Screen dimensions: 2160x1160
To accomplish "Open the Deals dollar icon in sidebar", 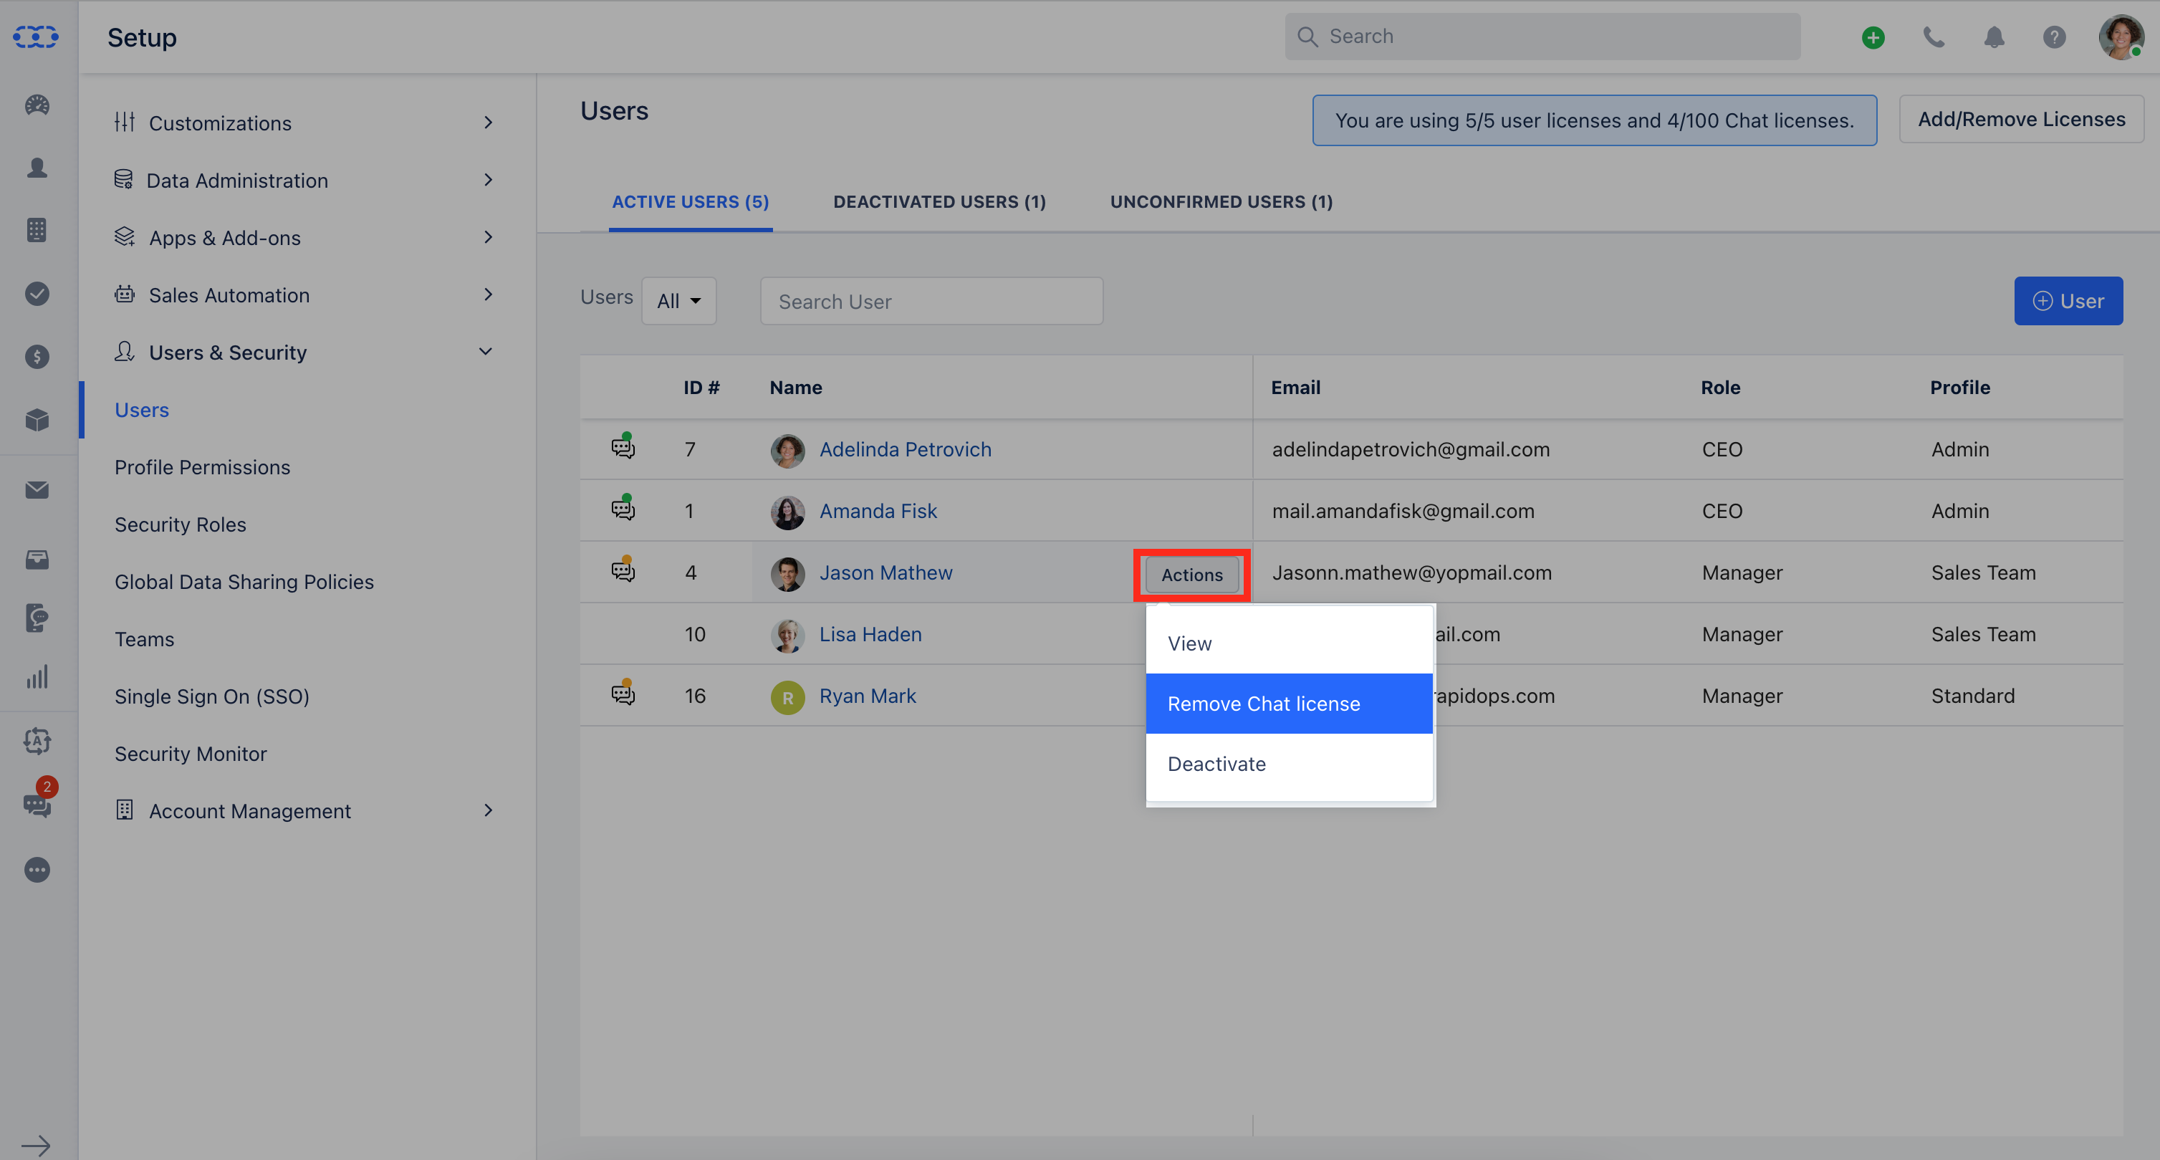I will [x=37, y=357].
